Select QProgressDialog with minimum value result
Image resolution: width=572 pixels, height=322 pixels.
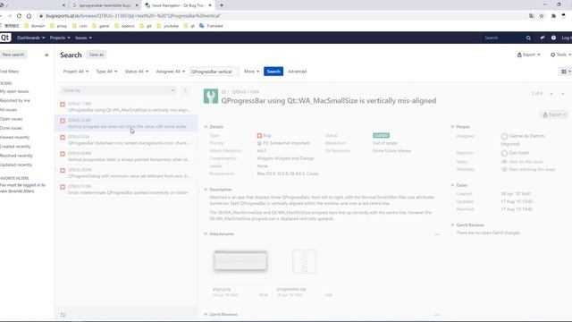pyautogui.click(x=126, y=173)
